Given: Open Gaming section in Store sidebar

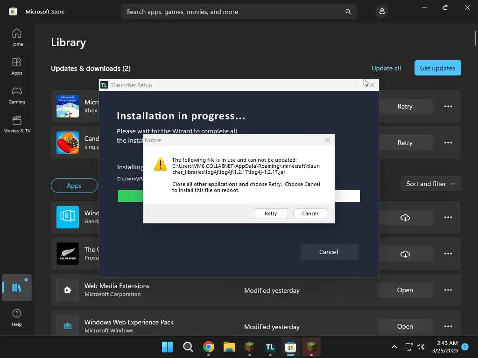Looking at the screenshot, I should click(17, 95).
